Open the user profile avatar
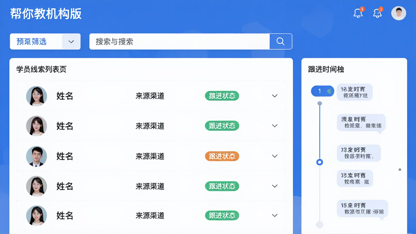Screen dimensions: 416x234 pos(399,13)
